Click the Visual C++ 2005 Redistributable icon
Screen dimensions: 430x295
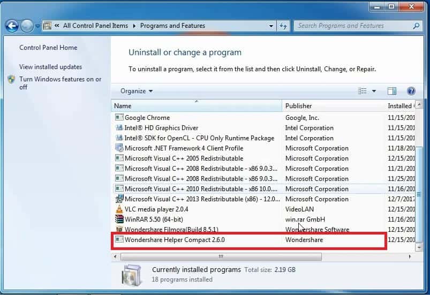point(119,158)
